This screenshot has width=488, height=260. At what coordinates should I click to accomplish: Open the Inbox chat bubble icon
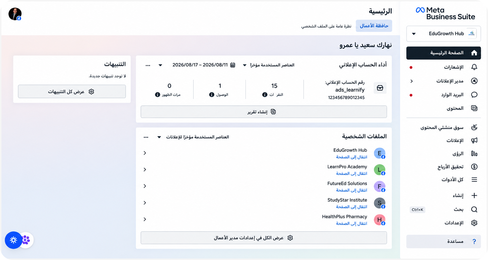coord(474,95)
